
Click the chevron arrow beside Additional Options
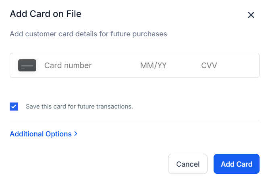[76, 134]
